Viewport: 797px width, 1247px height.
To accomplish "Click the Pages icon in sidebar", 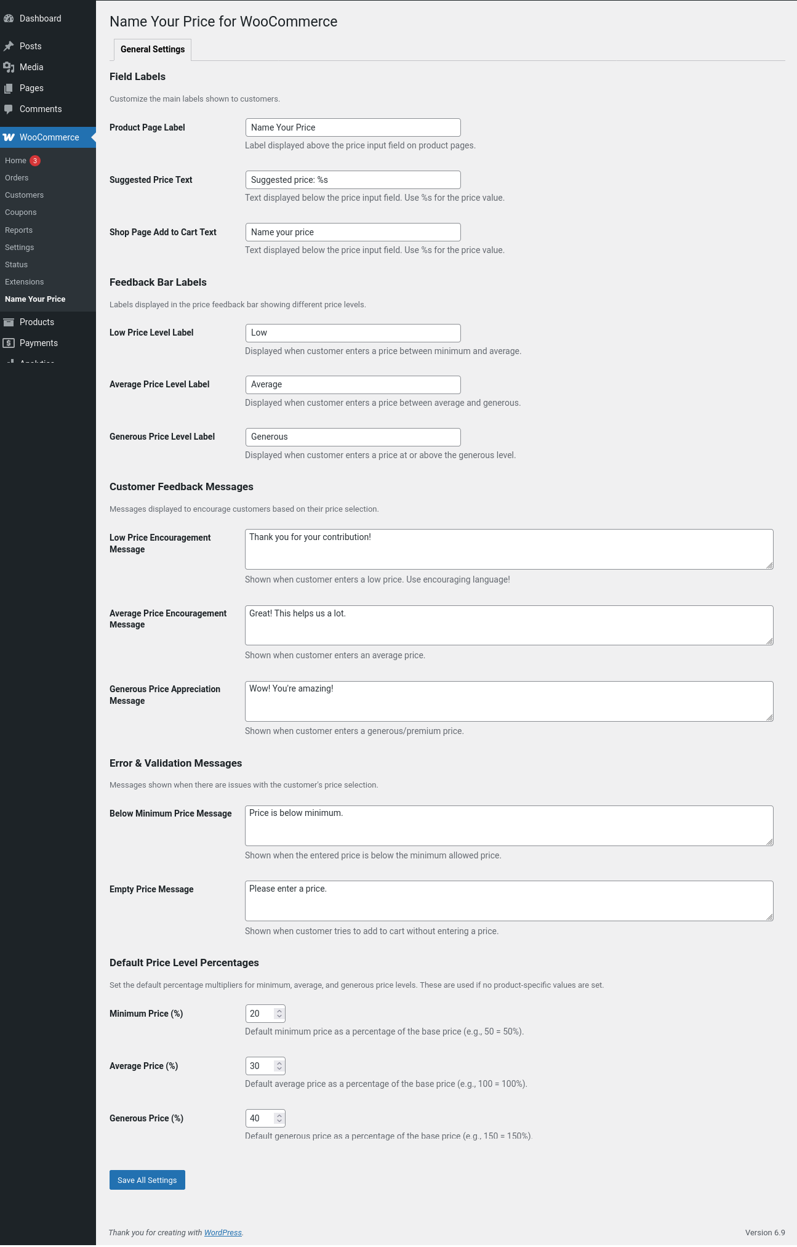I will tap(9, 88).
